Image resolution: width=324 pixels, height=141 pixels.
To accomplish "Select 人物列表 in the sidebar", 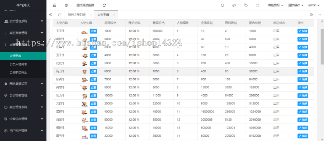I will tap(23, 56).
